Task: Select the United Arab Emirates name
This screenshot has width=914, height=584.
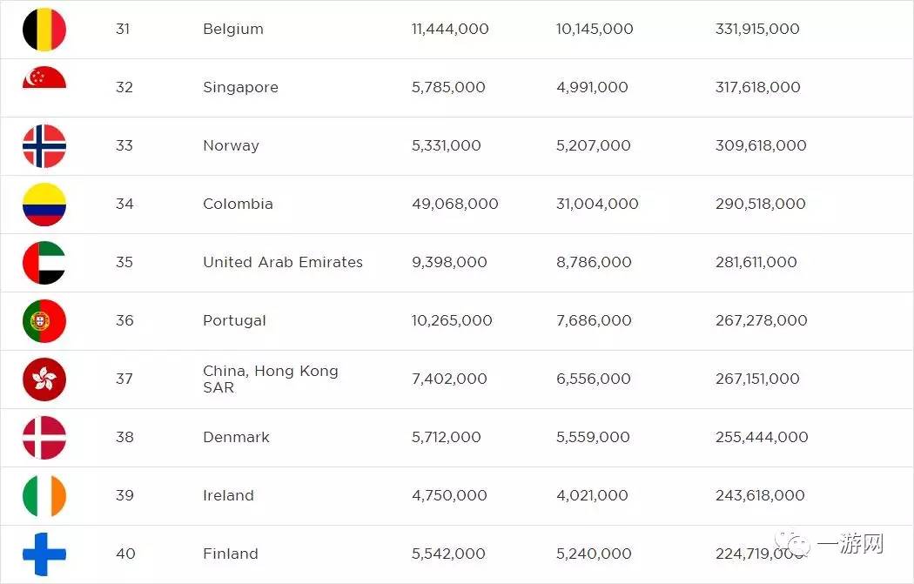Action: (282, 263)
